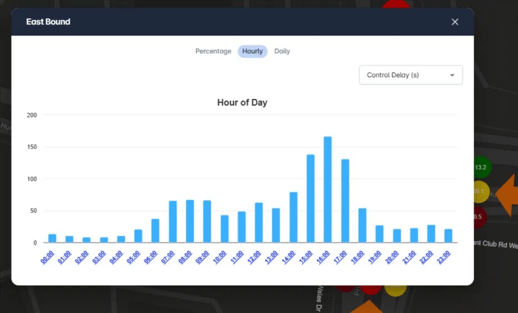Image resolution: width=518 pixels, height=313 pixels.
Task: Select the tallest bar at 16:00
Action: [x=328, y=189]
